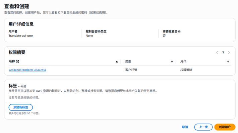
Task: Select page number 1 in pagination
Action: coord(223,52)
